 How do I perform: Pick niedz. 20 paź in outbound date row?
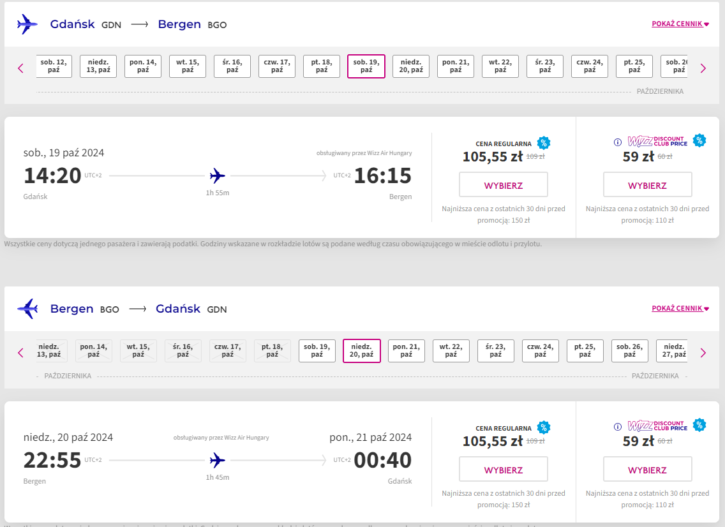click(x=411, y=66)
